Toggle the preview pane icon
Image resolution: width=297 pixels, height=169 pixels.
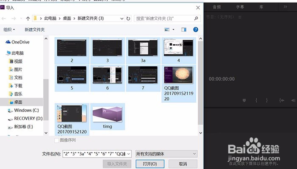click(184, 30)
